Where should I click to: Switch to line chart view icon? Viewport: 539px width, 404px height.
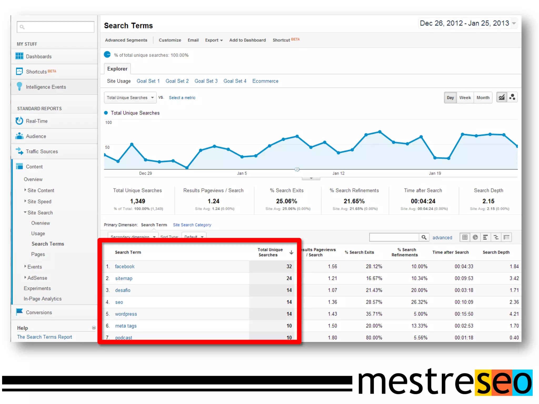[x=502, y=97]
